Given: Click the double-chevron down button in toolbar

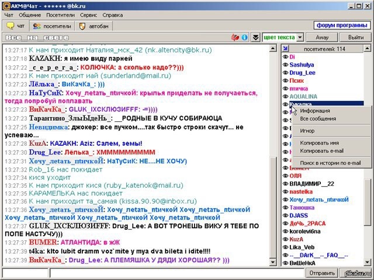Looking at the screenshot, I should [255, 37].
